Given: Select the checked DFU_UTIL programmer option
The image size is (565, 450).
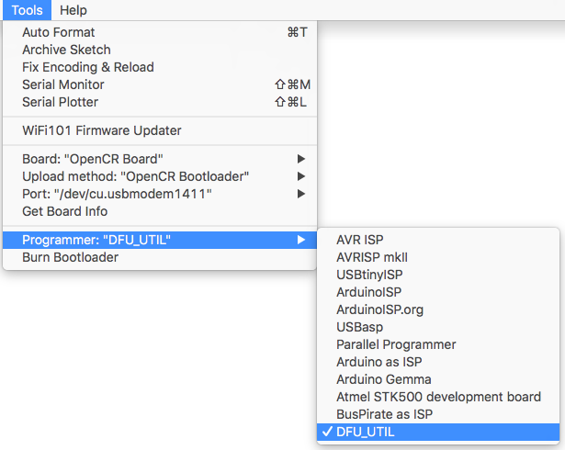Looking at the screenshot, I should tap(438, 432).
